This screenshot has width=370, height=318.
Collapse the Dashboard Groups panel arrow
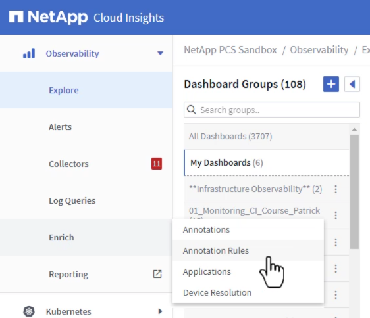point(352,84)
